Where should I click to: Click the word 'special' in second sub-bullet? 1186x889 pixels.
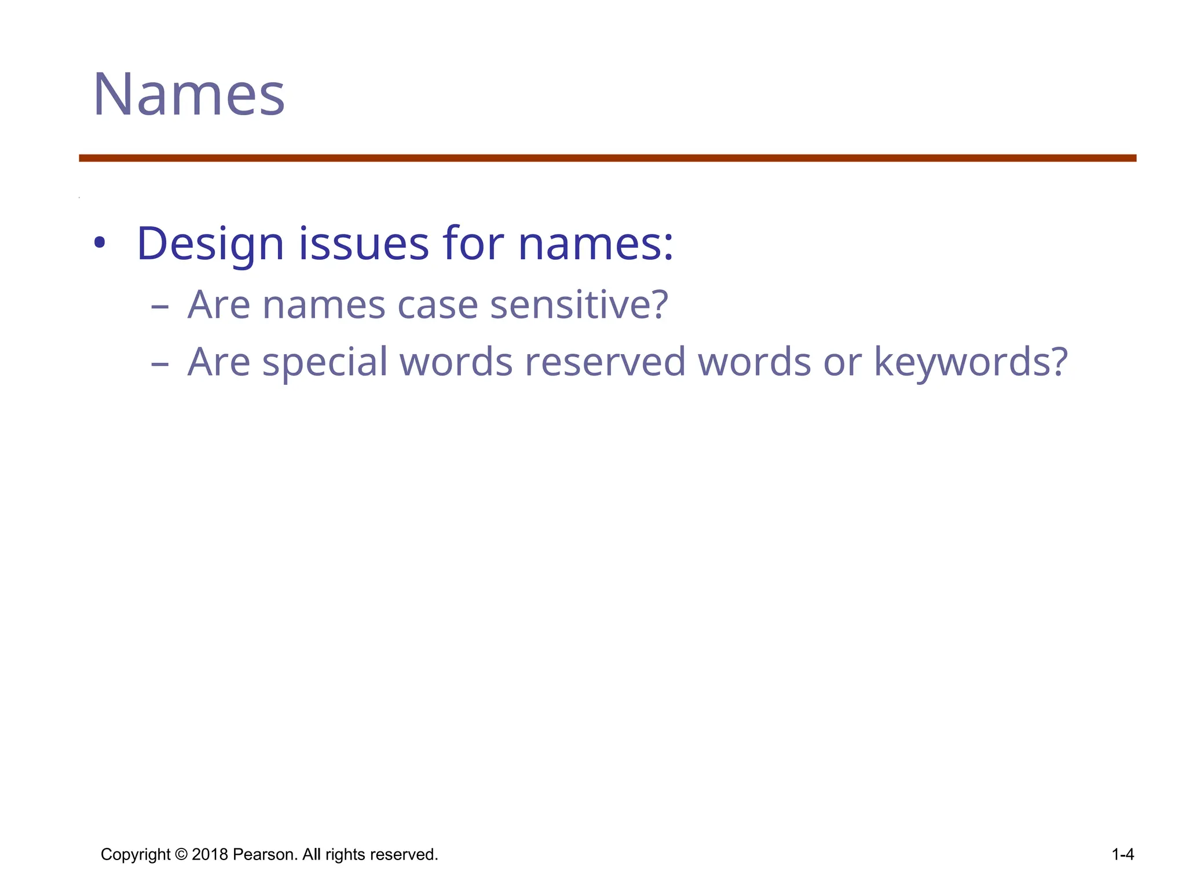point(324,362)
